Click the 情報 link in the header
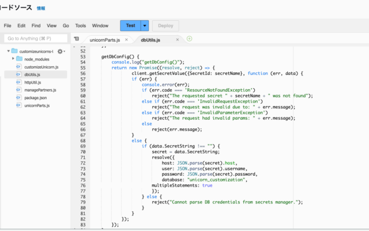The height and width of the screenshot is (231, 369). [41, 9]
